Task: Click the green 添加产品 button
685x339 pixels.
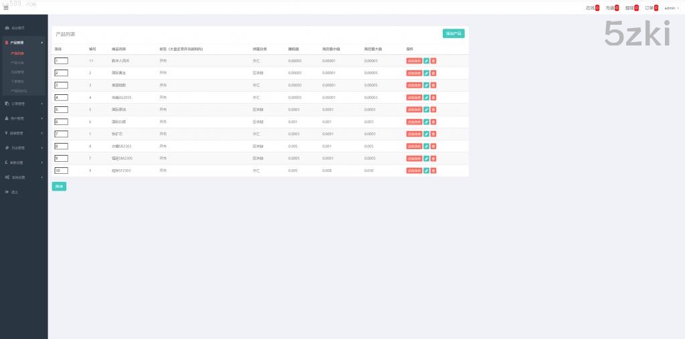Action: click(453, 33)
